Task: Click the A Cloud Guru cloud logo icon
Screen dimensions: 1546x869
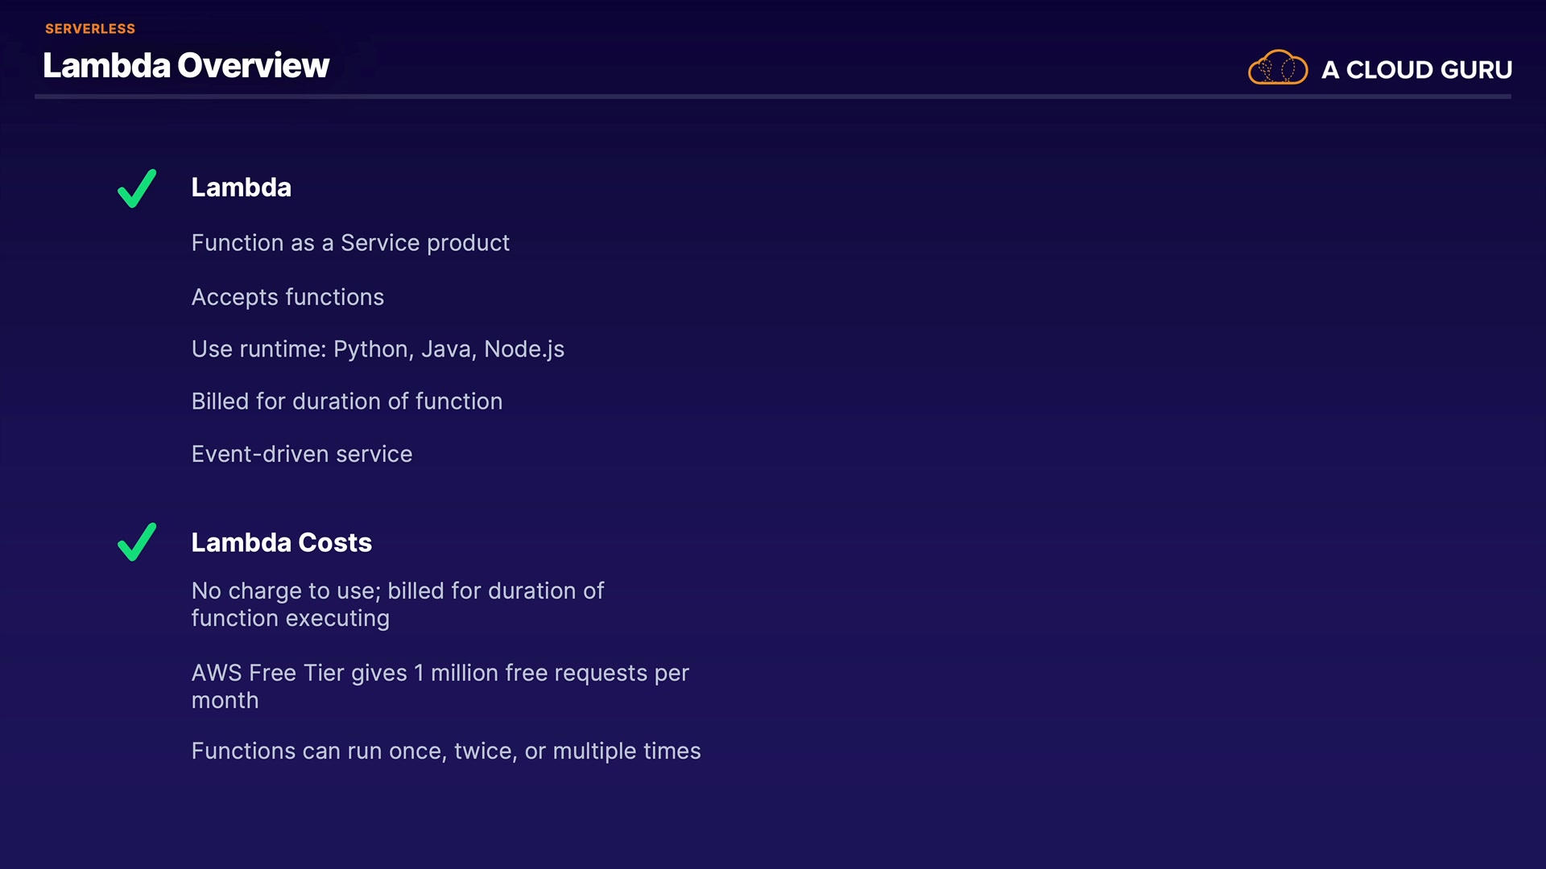Action: [1277, 68]
